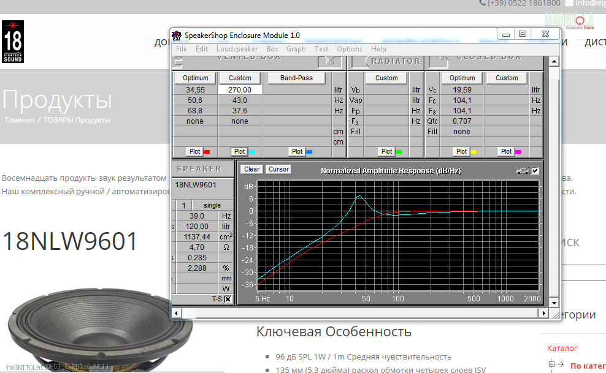Click the speaker value 2,288 percent
The width and height of the screenshot is (606, 373).
tap(197, 268)
